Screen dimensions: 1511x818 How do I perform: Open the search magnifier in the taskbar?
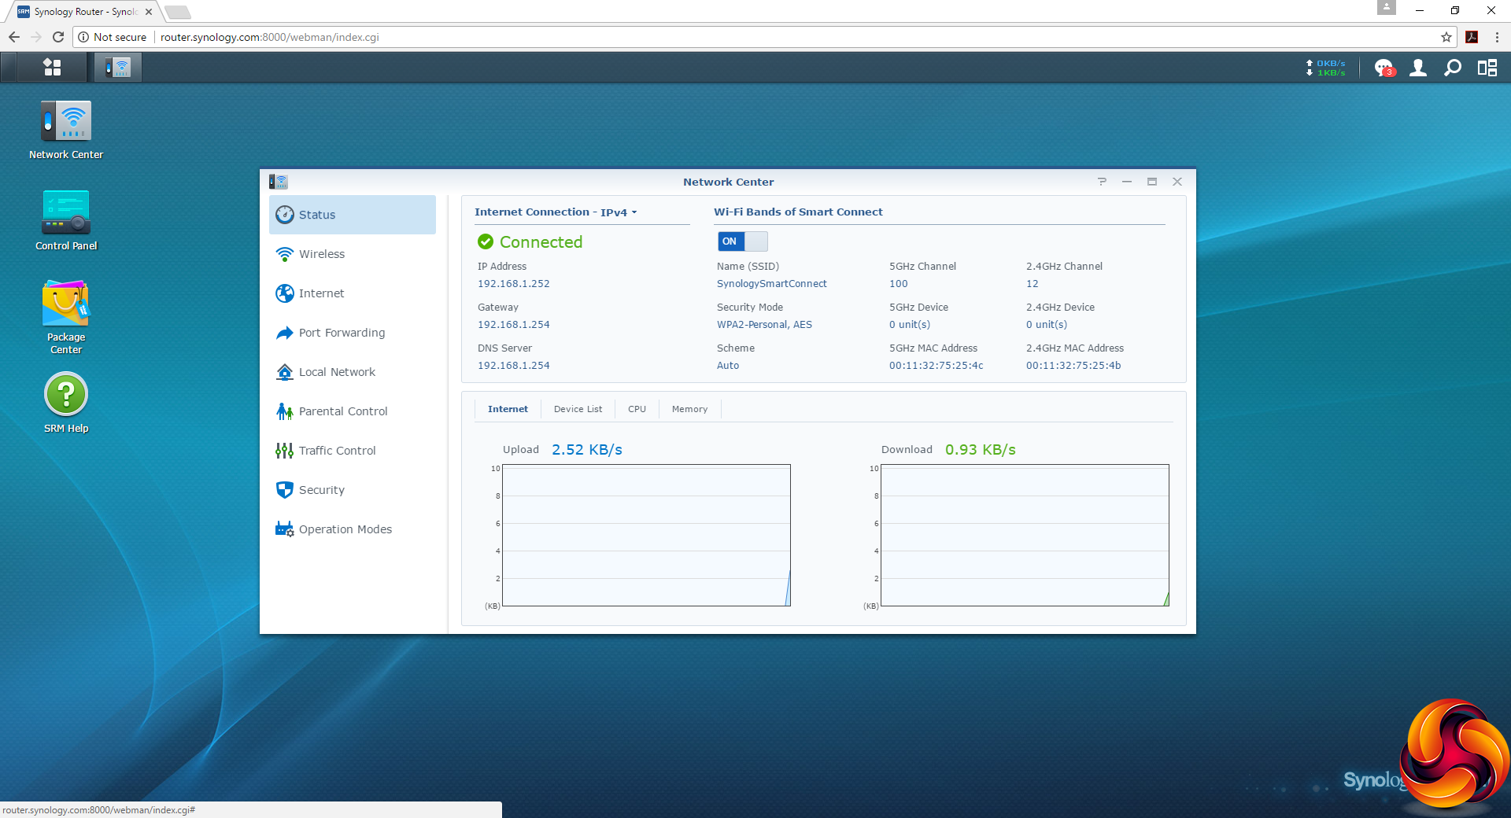[1453, 68]
